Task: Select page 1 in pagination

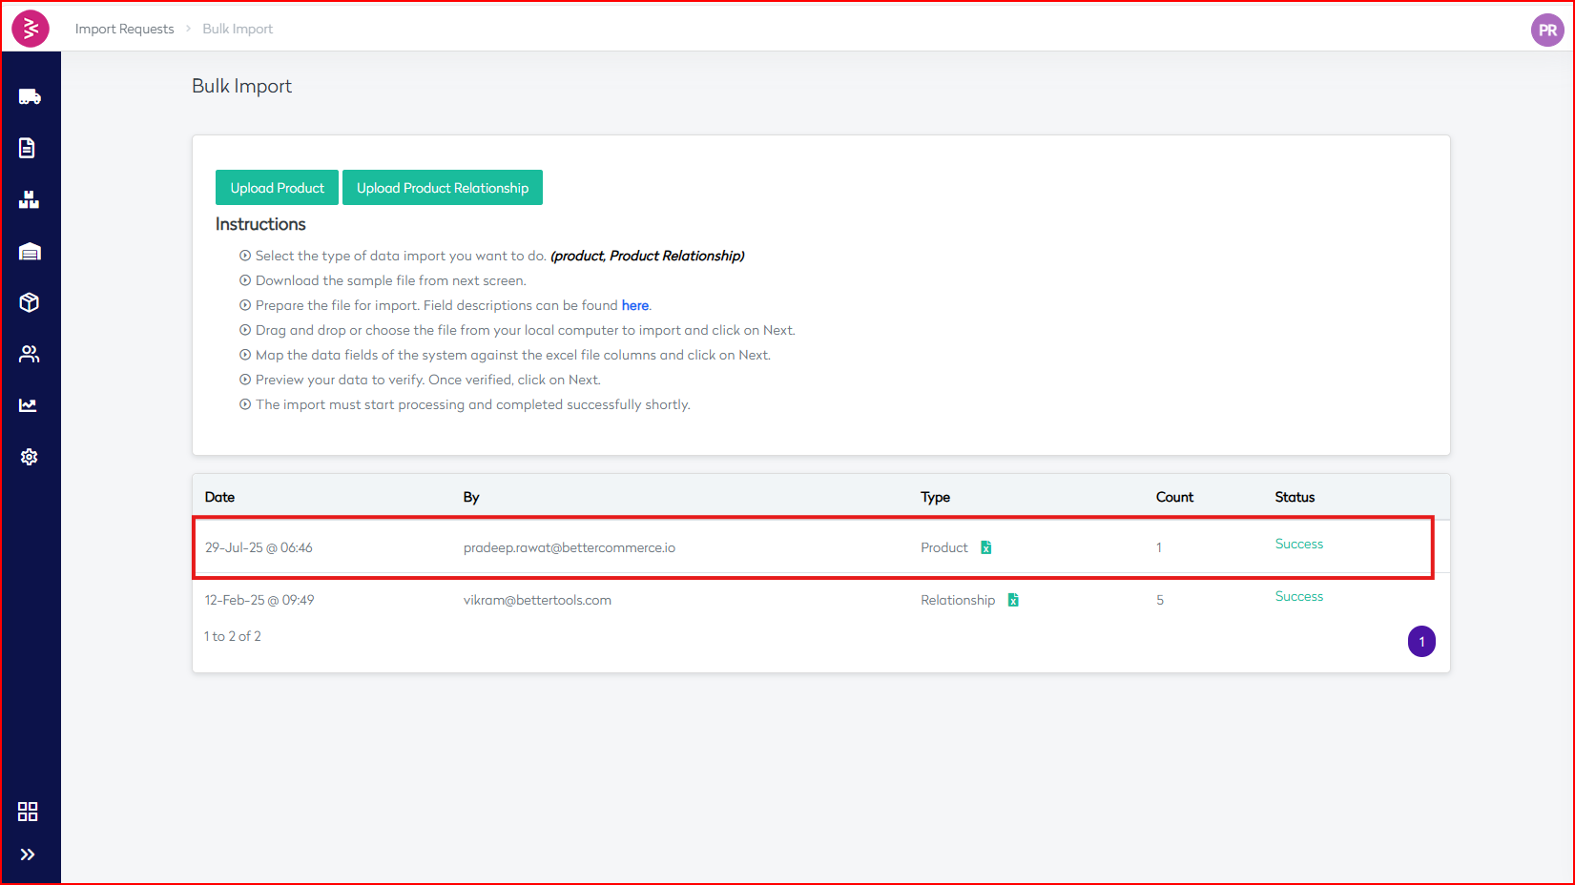Action: tap(1420, 642)
